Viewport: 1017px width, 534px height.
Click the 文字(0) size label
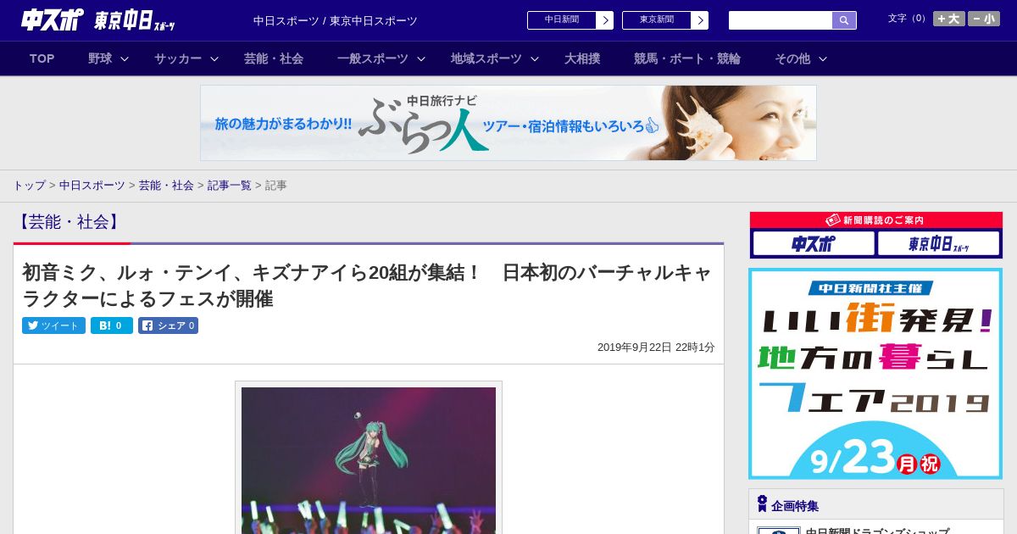pos(907,19)
